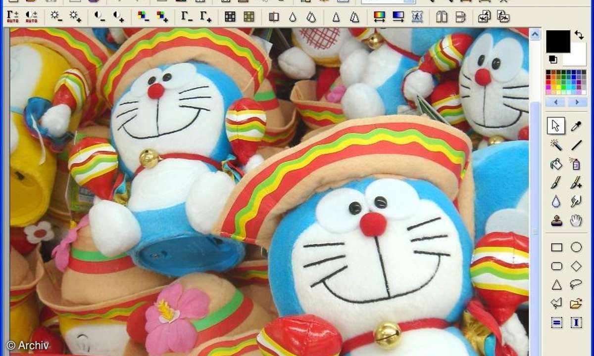Apply stronger sharpen with the double triangle icon
Image resolution: width=594 pixels, height=356 pixels.
354,17
